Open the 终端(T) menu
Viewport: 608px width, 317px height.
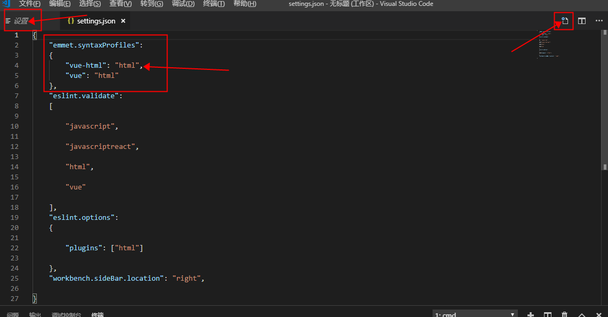pyautogui.click(x=214, y=4)
